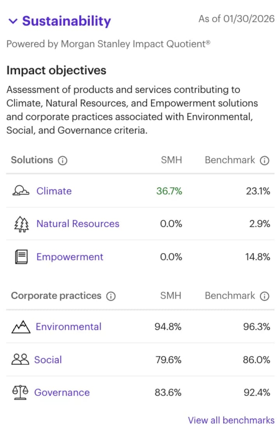Screen dimensions: 280x433
Task: Open the Climate link
Action: pyautogui.click(x=54, y=191)
